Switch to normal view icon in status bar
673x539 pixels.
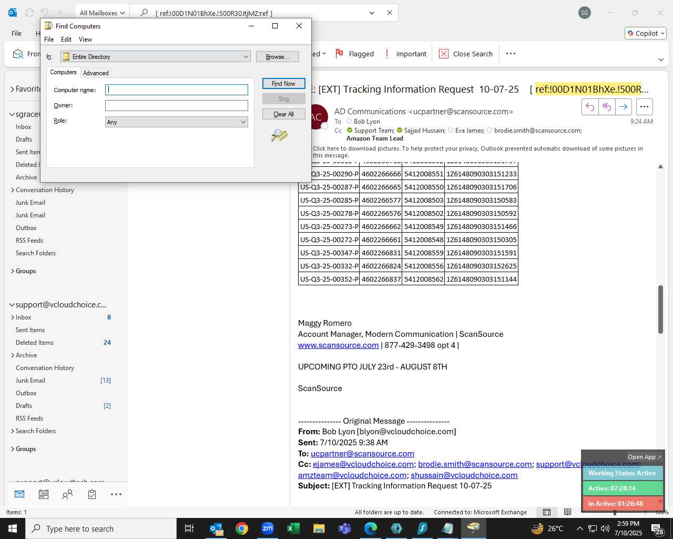[547, 512]
